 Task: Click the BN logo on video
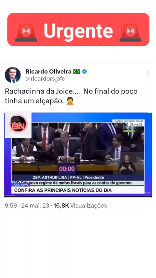pyautogui.click(x=18, y=125)
